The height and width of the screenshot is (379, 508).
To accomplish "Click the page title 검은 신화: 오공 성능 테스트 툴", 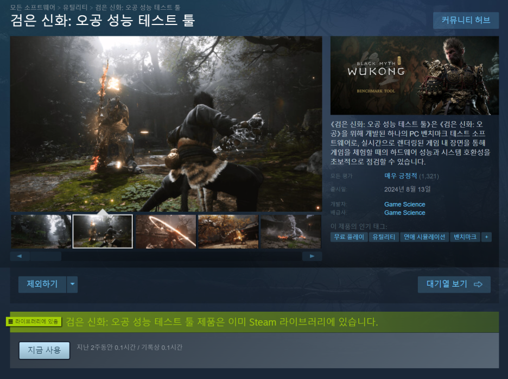I will pos(103,21).
